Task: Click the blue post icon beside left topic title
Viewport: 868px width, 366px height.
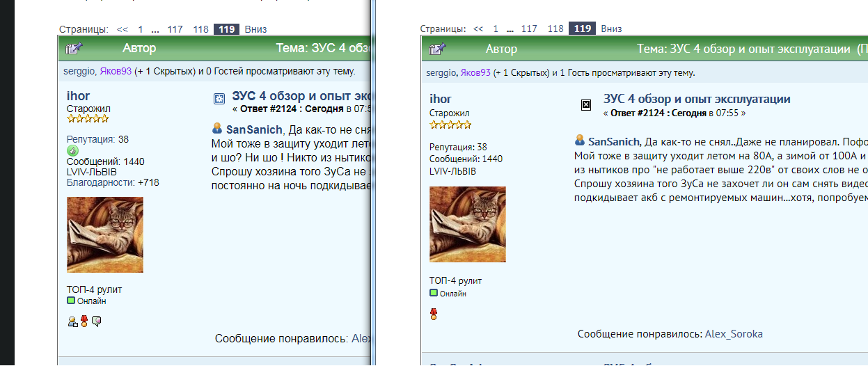Action: click(219, 100)
